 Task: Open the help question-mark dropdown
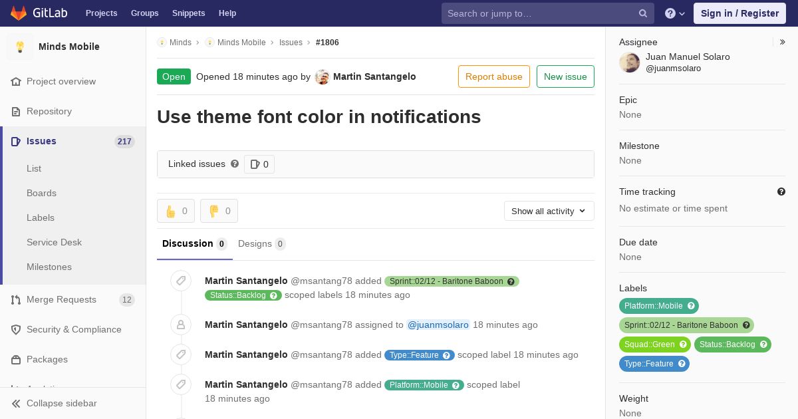(x=674, y=13)
